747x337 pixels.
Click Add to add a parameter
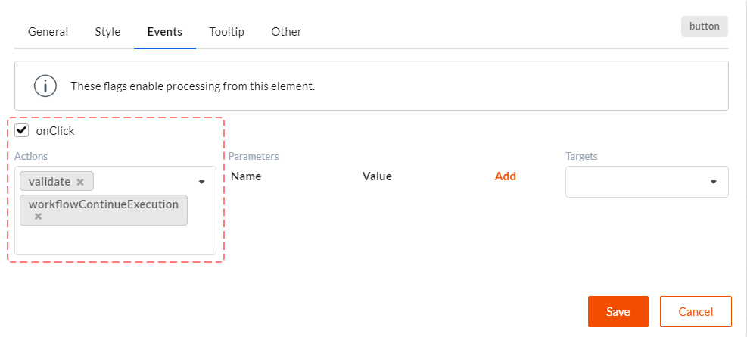pyautogui.click(x=506, y=176)
